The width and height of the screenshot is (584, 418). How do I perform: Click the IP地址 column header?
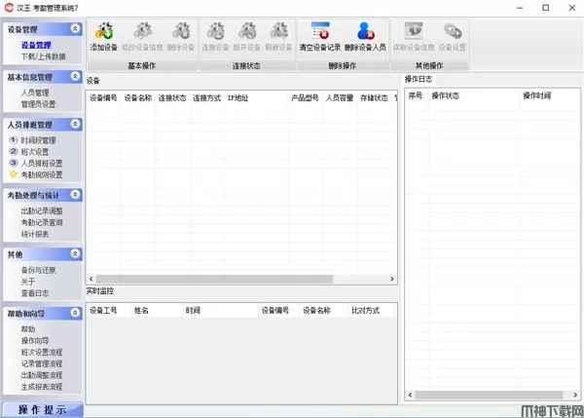pos(256,98)
